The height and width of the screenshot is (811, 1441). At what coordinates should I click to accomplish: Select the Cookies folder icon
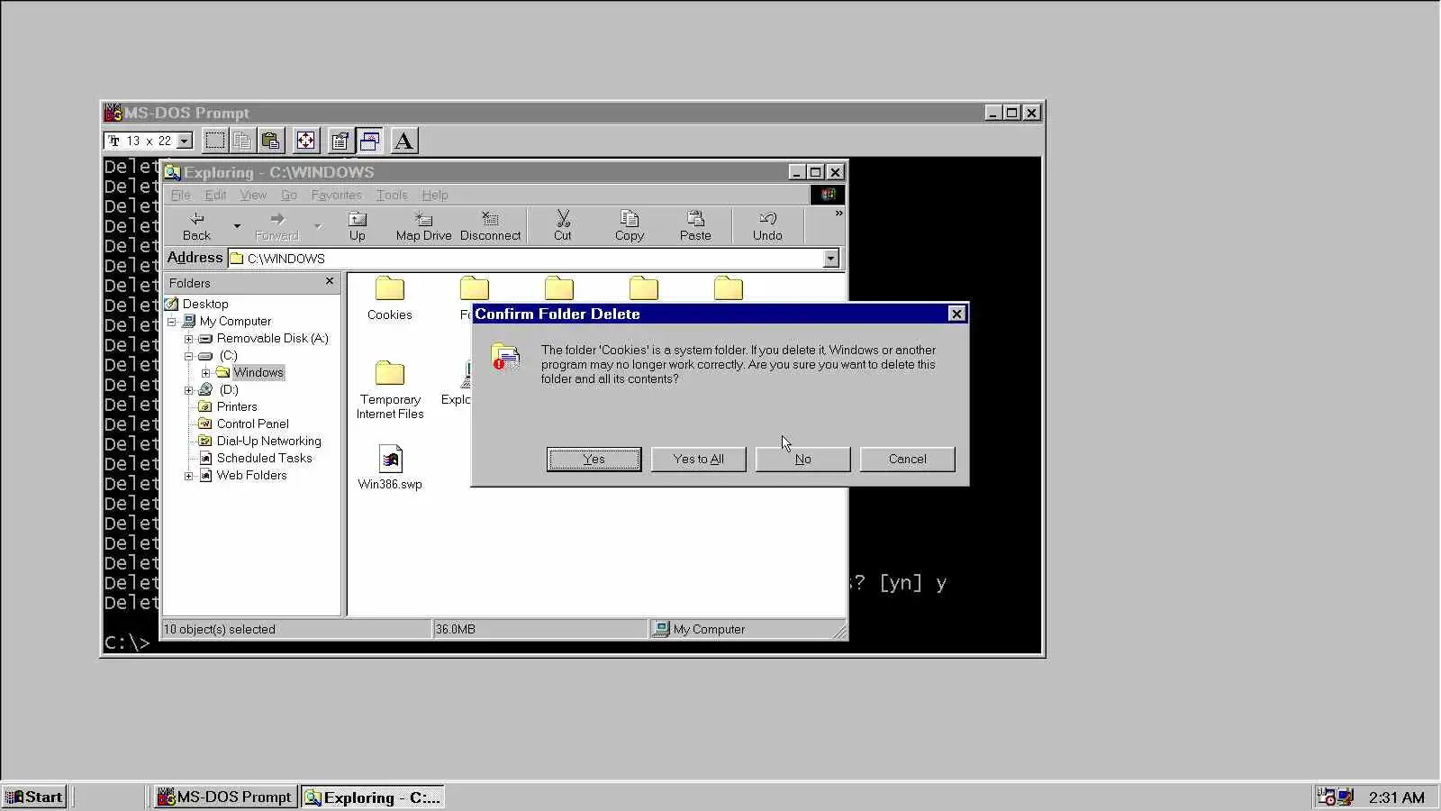pyautogui.click(x=390, y=289)
